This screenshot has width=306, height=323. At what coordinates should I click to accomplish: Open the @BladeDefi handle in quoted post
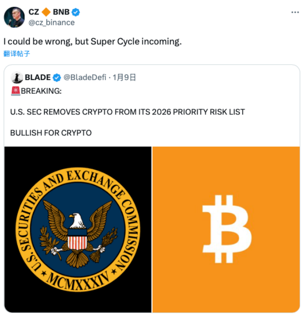pos(85,77)
